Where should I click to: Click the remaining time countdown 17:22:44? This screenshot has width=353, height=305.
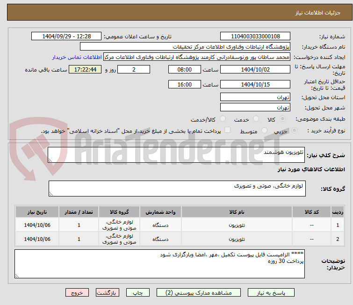[85, 69]
